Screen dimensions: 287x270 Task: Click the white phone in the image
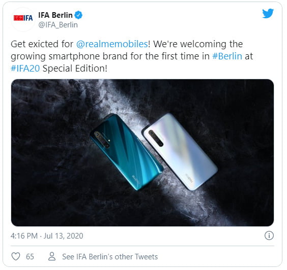(180, 152)
